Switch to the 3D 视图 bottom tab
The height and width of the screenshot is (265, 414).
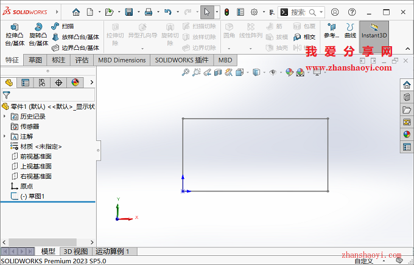pyautogui.click(x=75, y=251)
